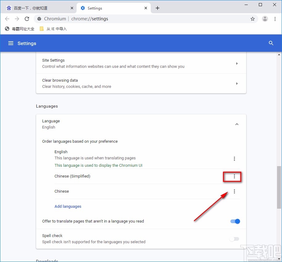Click 'Order languages based on your preference' text
The height and width of the screenshot is (262, 282).
click(80, 141)
